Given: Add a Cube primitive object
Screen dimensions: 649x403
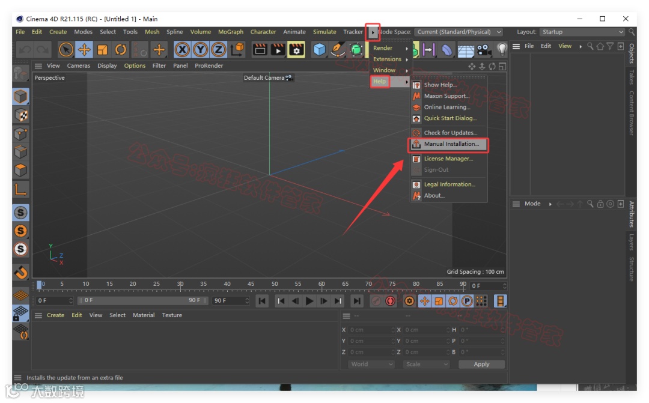Looking at the screenshot, I should coord(319,50).
